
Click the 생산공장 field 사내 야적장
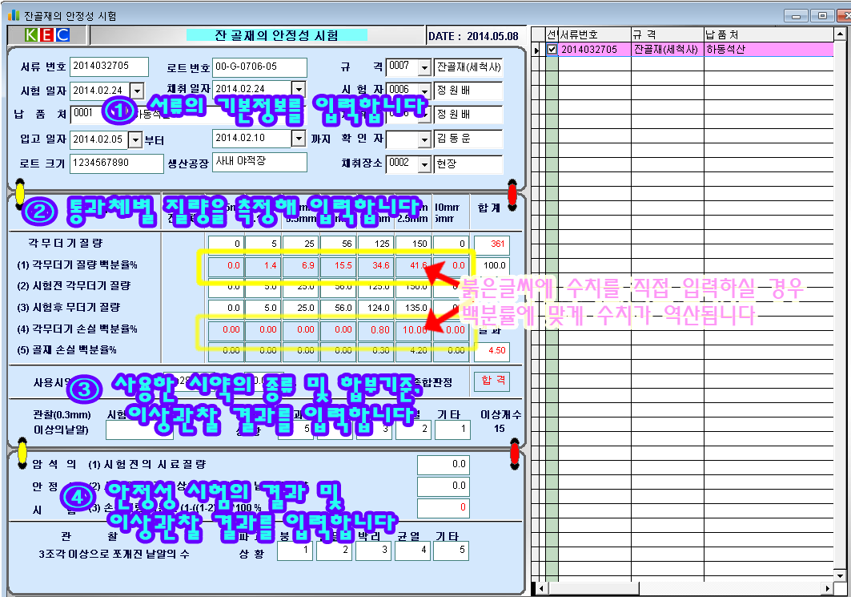pyautogui.click(x=259, y=162)
